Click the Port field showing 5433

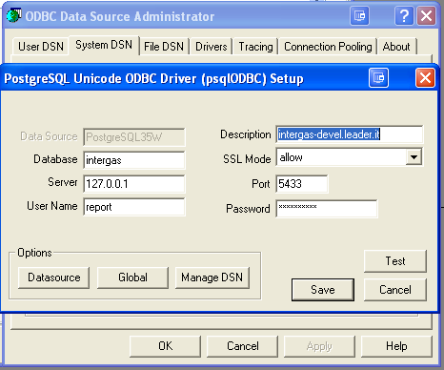302,184
